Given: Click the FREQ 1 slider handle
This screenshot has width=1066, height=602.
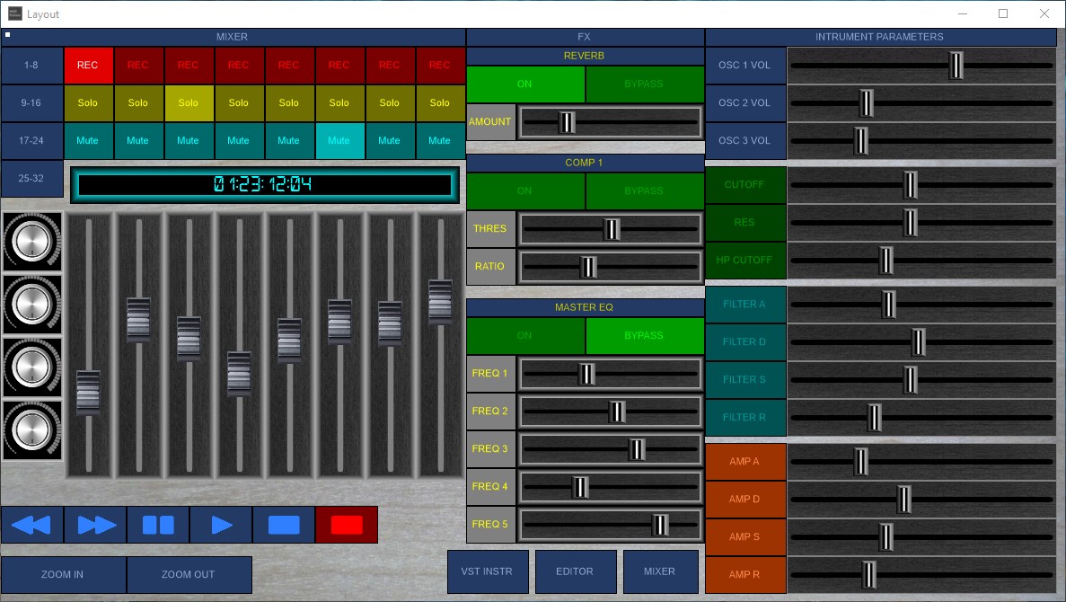Looking at the screenshot, I should click(x=586, y=374).
